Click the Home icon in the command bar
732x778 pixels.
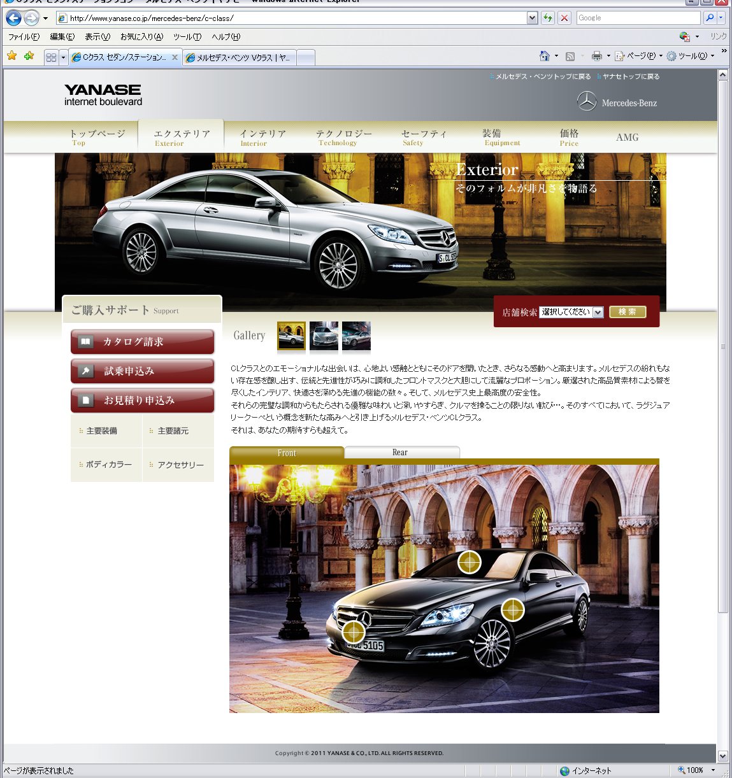coord(544,56)
